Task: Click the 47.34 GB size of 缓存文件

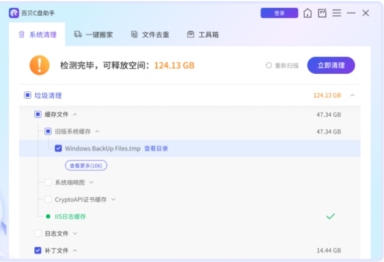Action: [328, 115]
